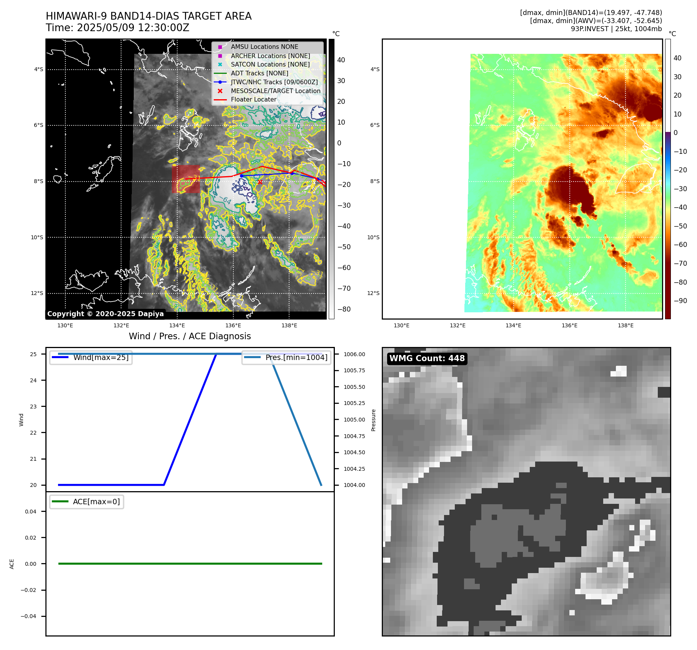Select the red shaded box on the grayscale map
The width and height of the screenshot is (697, 650).
pos(186,179)
